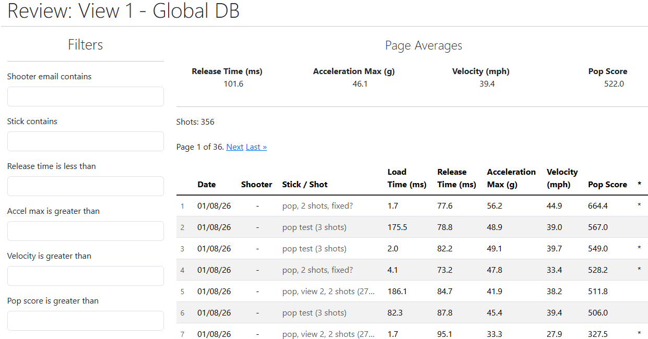
Task: Click the Velocity (mph) column header
Action: point(562,178)
